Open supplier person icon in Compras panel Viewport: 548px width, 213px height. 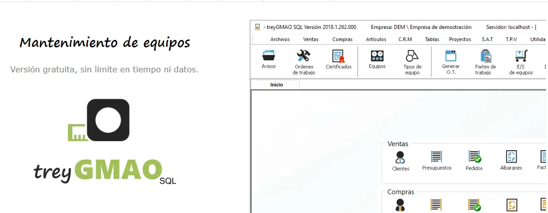coord(400,206)
